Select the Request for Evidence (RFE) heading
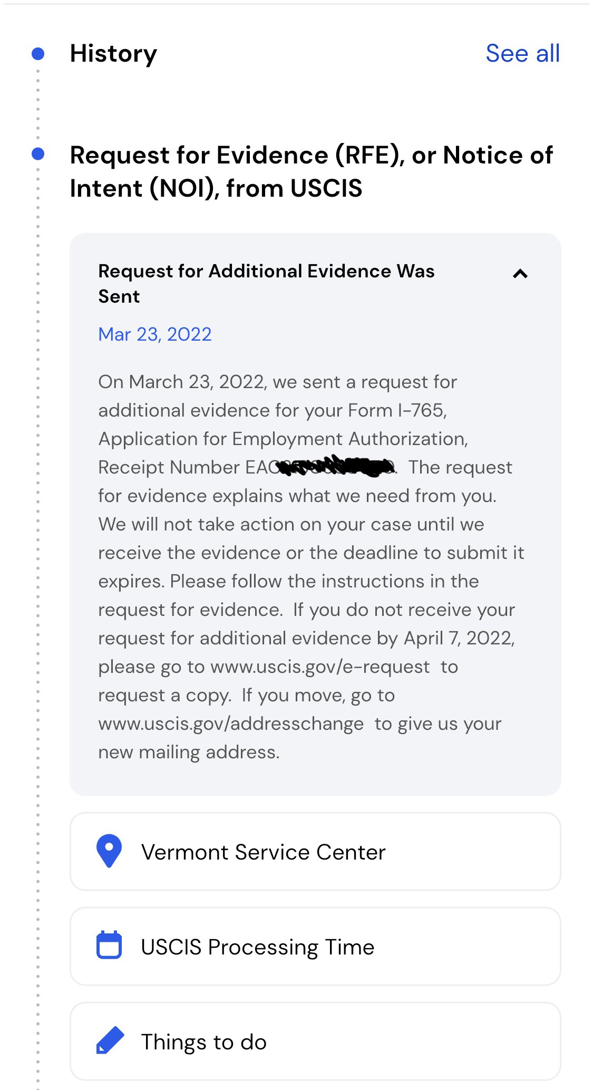 311,171
